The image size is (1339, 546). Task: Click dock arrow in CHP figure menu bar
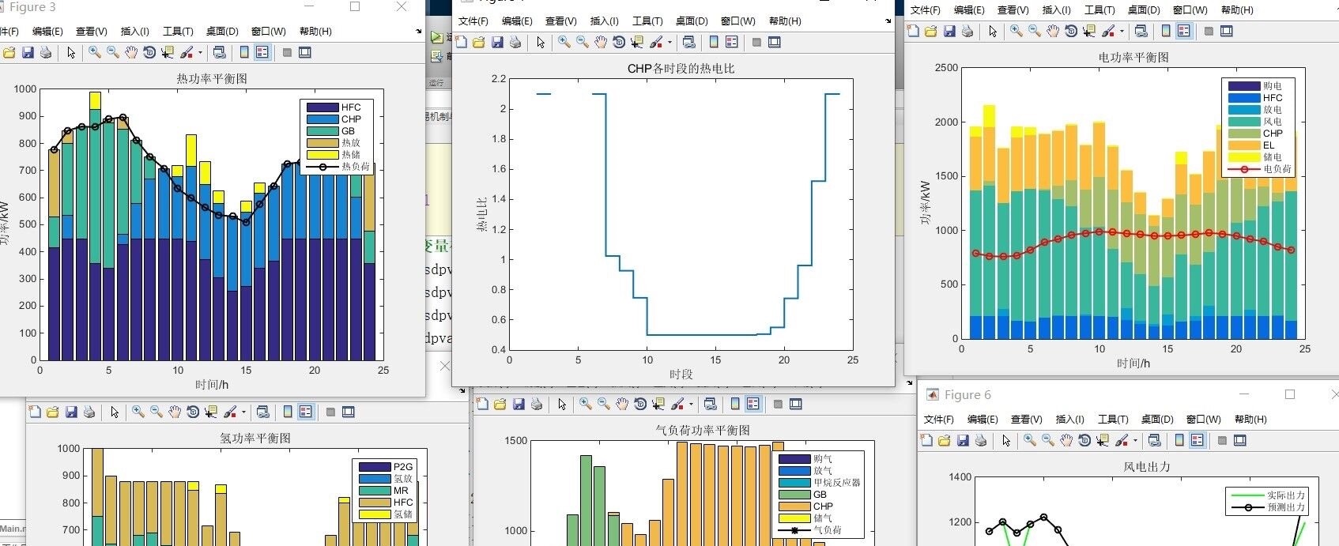888,21
